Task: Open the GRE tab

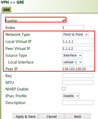Action: click(x=6, y=10)
